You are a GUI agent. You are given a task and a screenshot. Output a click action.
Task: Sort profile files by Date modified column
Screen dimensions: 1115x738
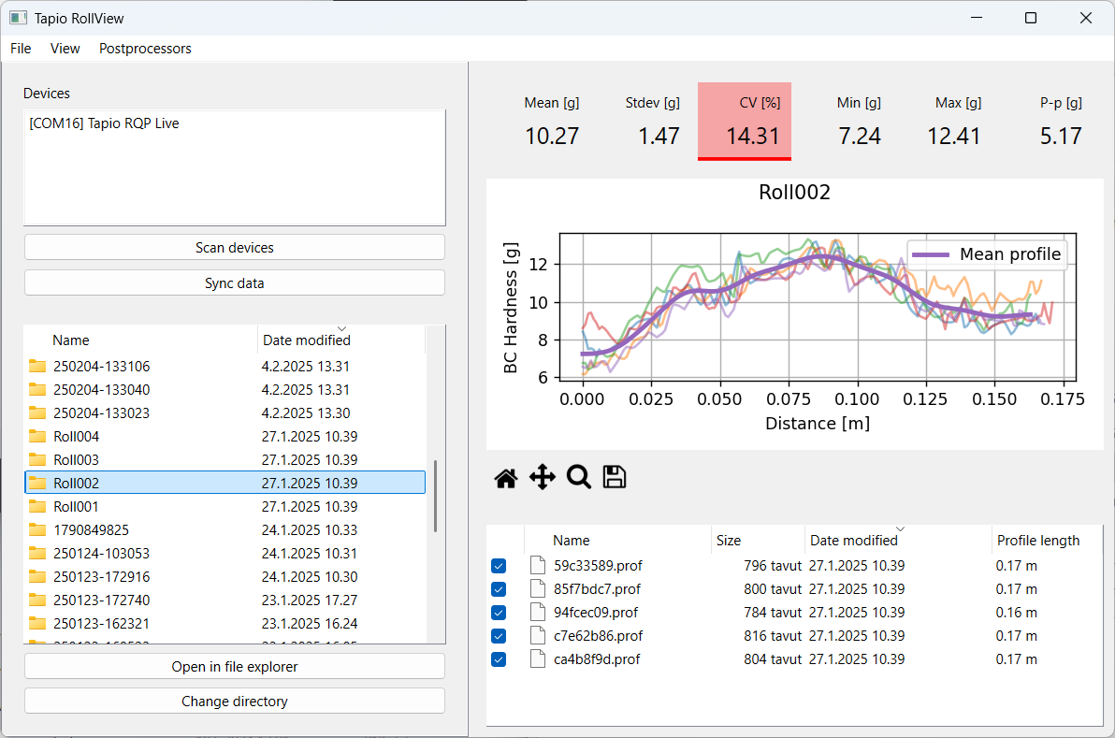click(x=853, y=541)
